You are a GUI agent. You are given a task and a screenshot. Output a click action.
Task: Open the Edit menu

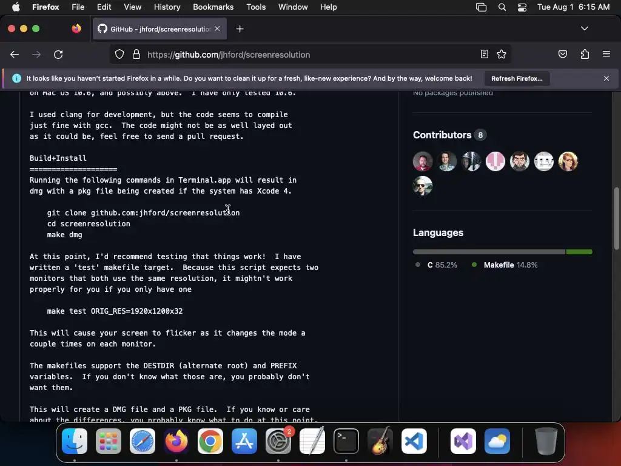pos(104,7)
